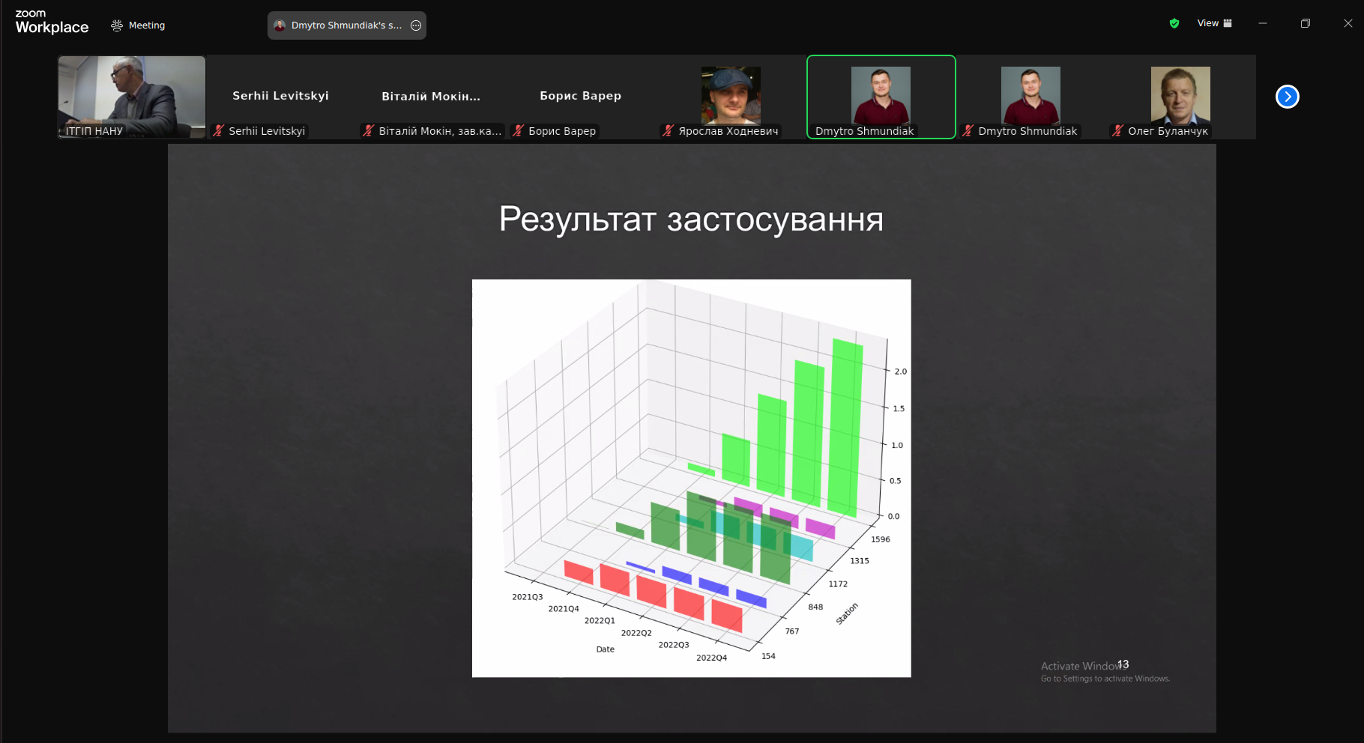Click the Station axis label
The width and height of the screenshot is (1364, 743).
[847, 613]
